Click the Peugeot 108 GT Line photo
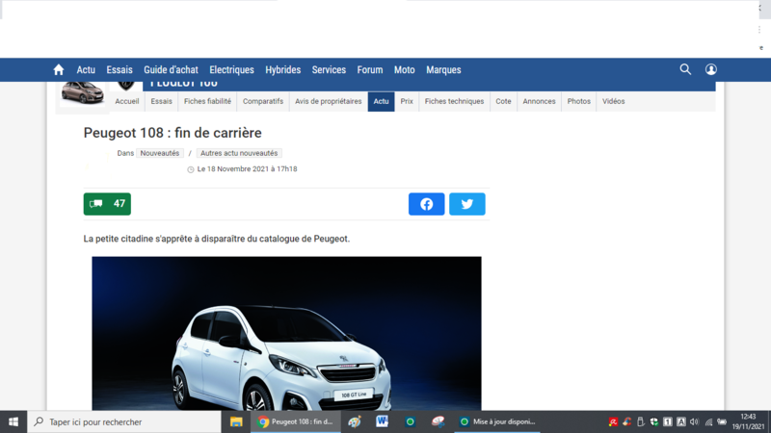Image resolution: width=771 pixels, height=433 pixels. [x=286, y=333]
